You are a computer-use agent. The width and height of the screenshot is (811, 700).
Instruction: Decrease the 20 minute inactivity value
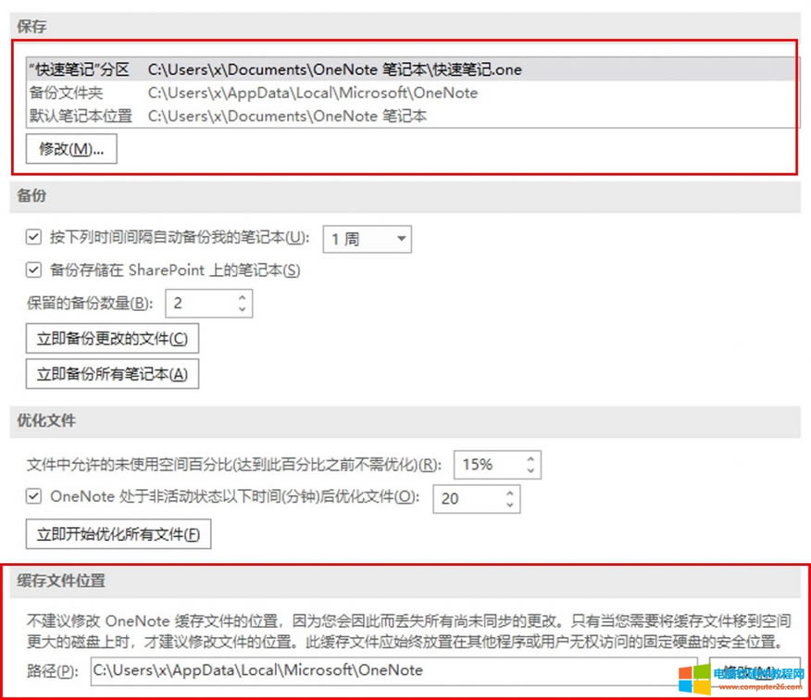(x=509, y=504)
